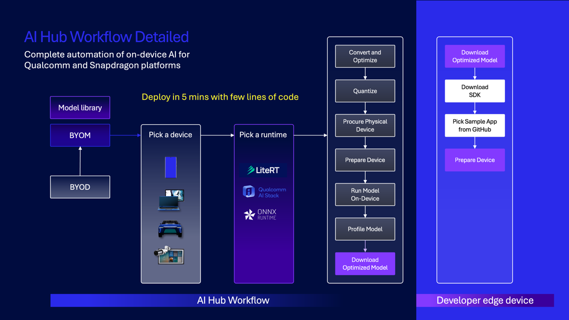Click the Download SDK button
The width and height of the screenshot is (569, 320).
[474, 91]
